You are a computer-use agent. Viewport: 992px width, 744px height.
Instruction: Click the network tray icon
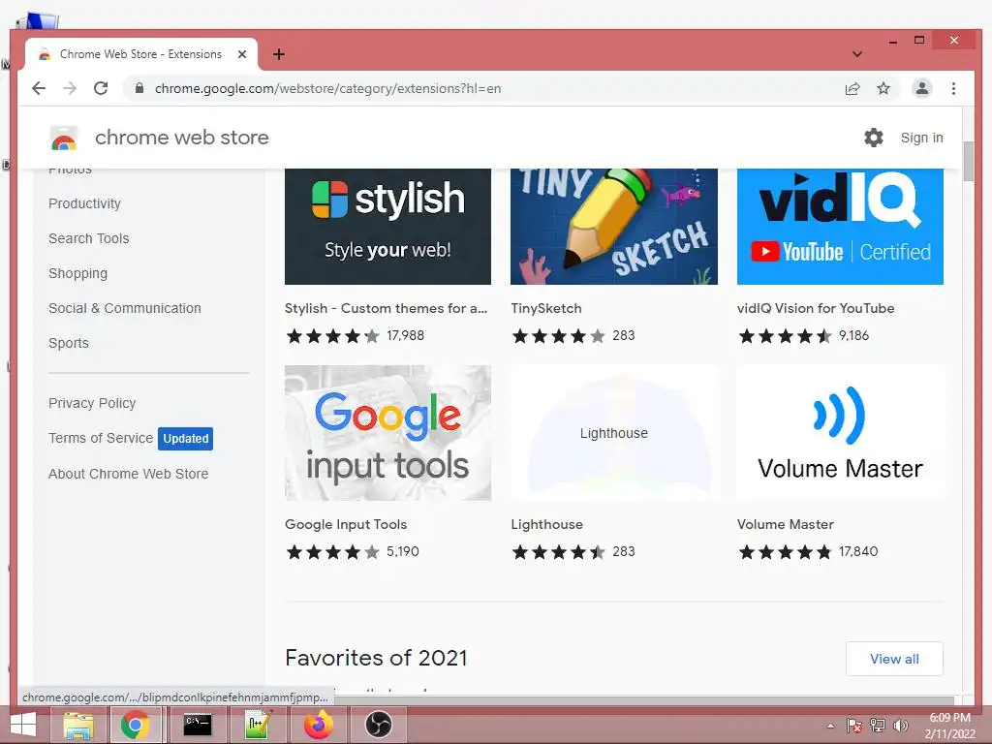point(878,726)
